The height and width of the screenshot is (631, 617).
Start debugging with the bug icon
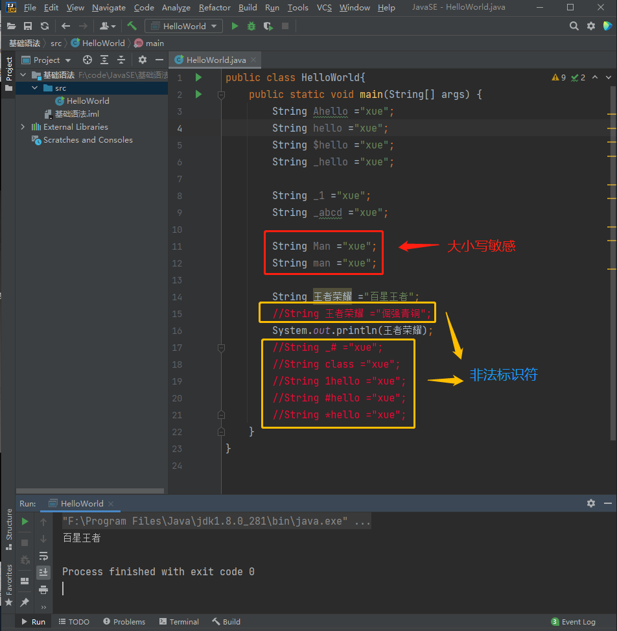pos(251,26)
